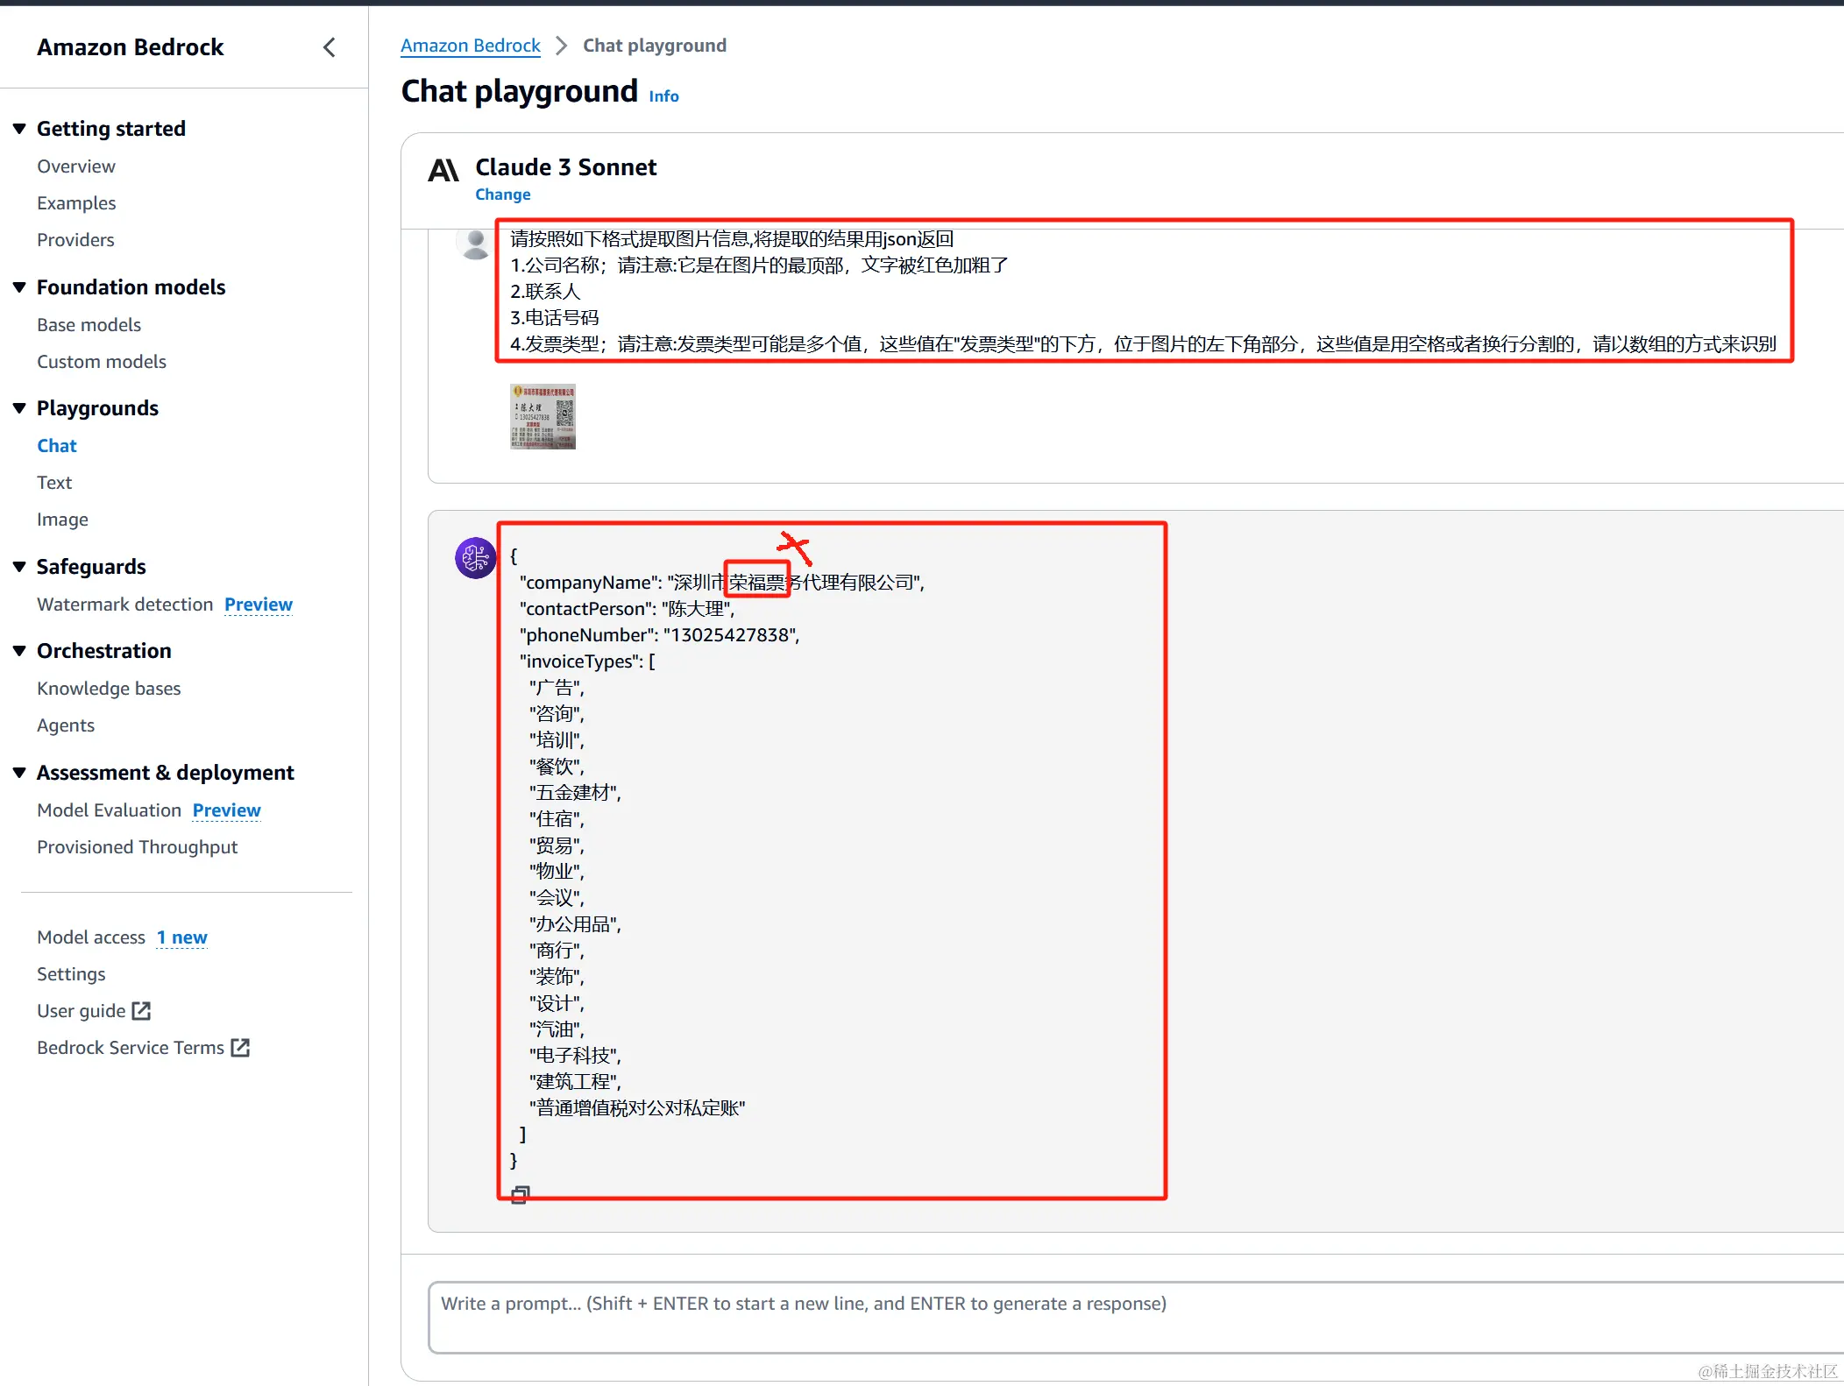This screenshot has height=1386, width=1844.
Task: Click the Anthropic model logo
Action: click(443, 169)
